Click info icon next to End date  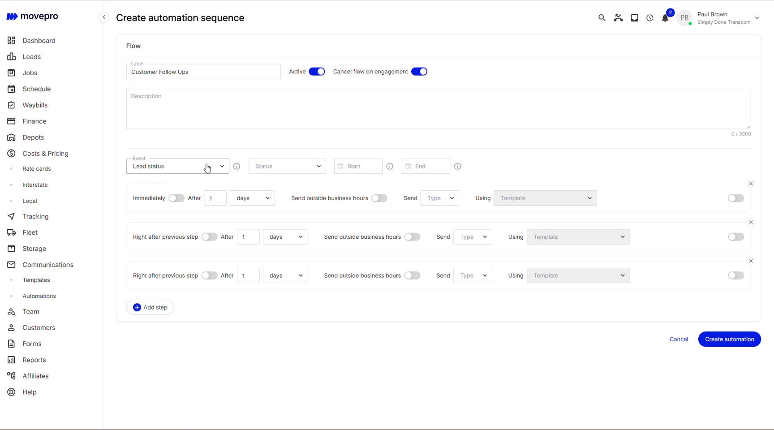pos(457,166)
